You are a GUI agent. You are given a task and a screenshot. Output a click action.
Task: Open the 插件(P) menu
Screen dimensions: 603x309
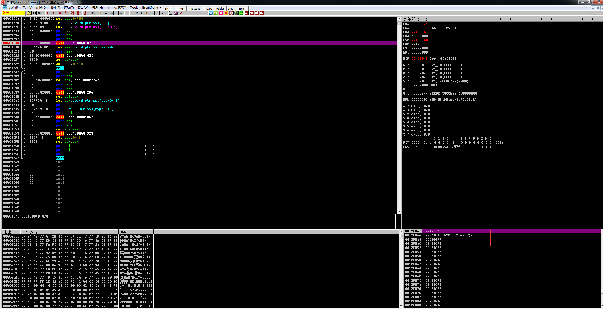pos(55,8)
